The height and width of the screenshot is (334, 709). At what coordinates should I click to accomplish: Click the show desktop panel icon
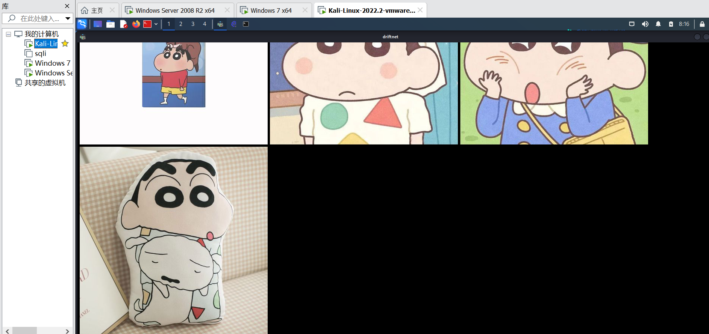[98, 24]
